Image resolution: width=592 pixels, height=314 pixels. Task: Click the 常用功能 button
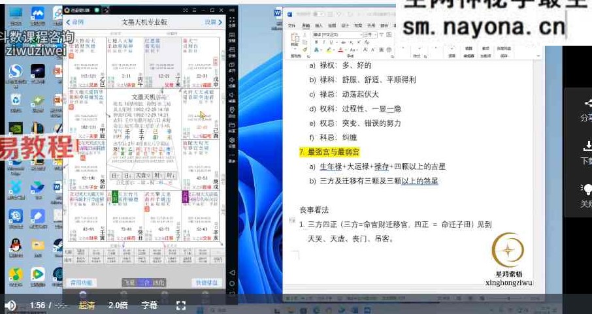[x=81, y=282]
